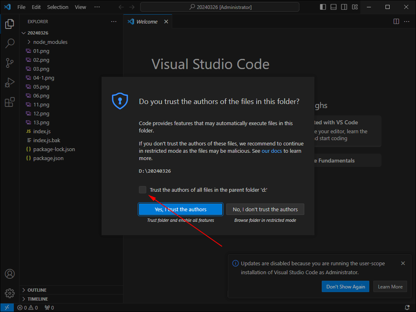
Task: Dismiss the updates disabled notification
Action: pos(403,263)
